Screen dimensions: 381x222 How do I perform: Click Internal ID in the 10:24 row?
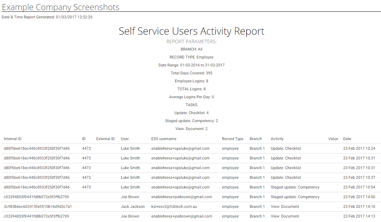tap(37, 148)
